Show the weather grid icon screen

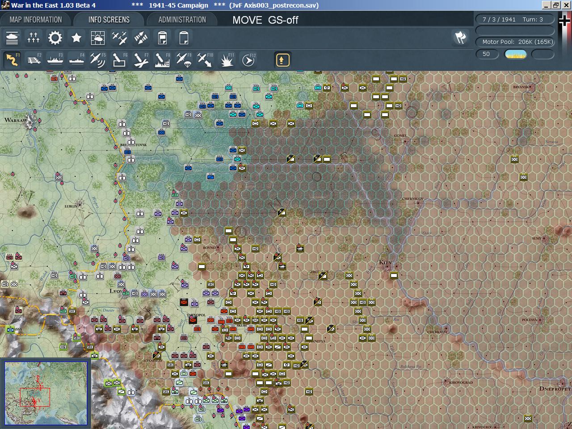[98, 38]
